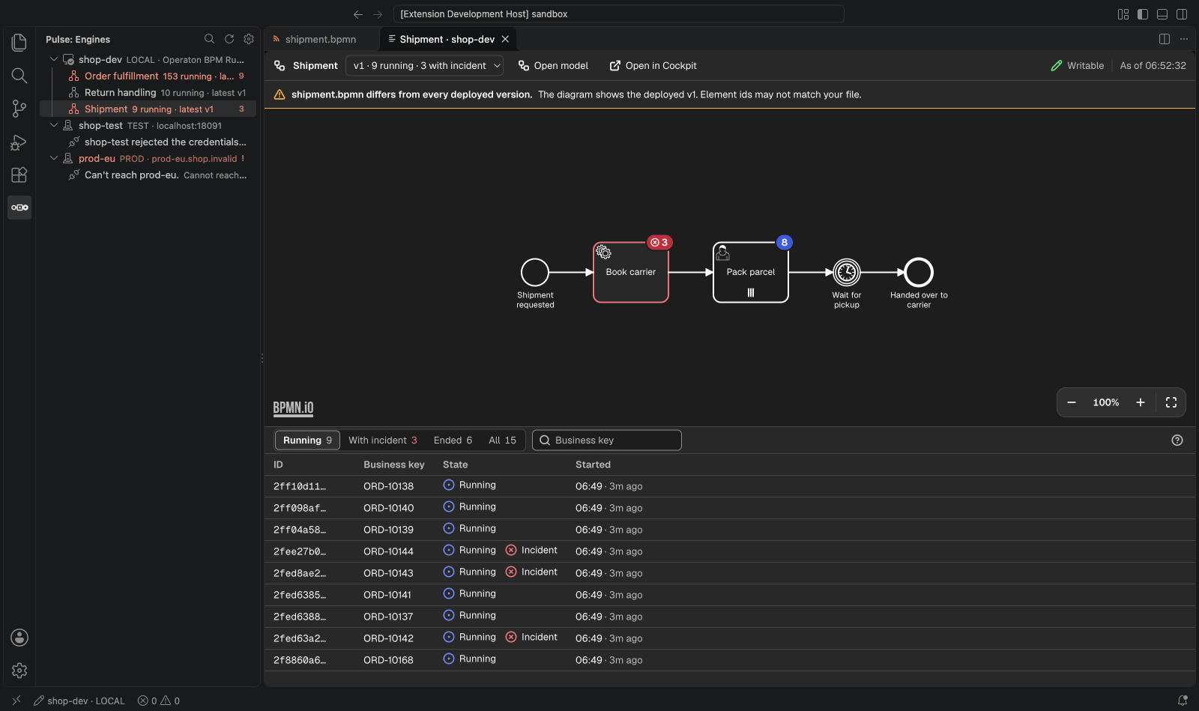
Task: Zoom out of the BPMN diagram
Action: pyautogui.click(x=1072, y=402)
